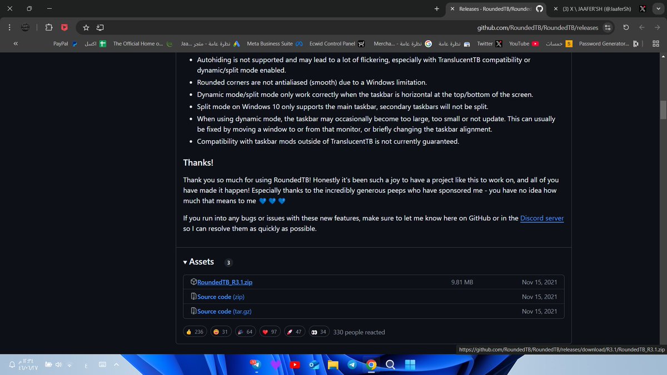The image size is (667, 375).
Task: Download Source code (tar.gz)
Action: (x=225, y=311)
